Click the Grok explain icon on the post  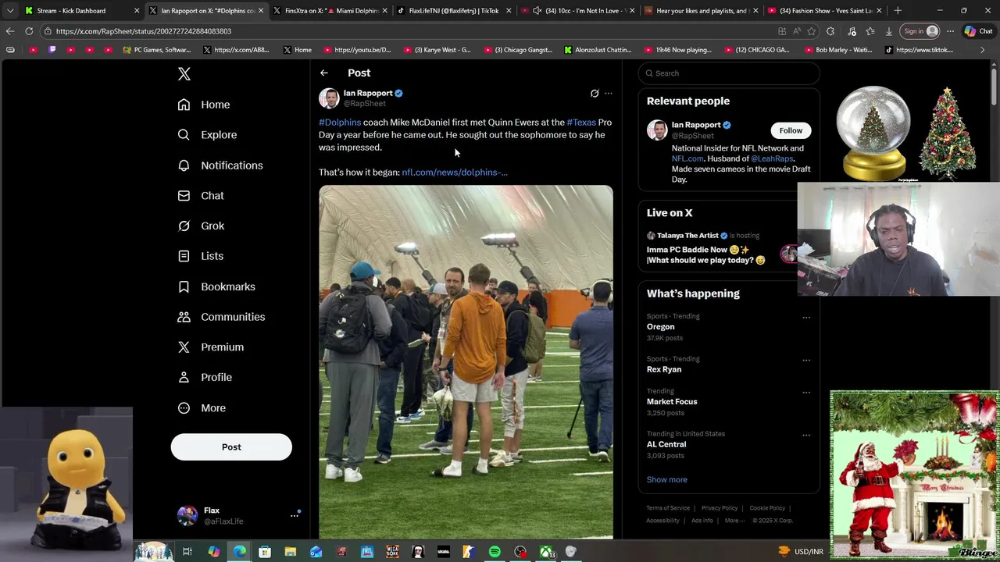pos(595,93)
